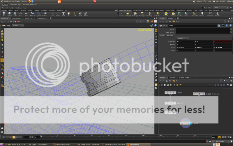Screen dimensions: 233x146
Task: Toggle real time playback button
Action: (219, 137)
